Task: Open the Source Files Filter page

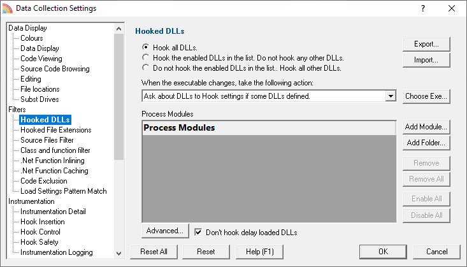Action: click(x=47, y=140)
